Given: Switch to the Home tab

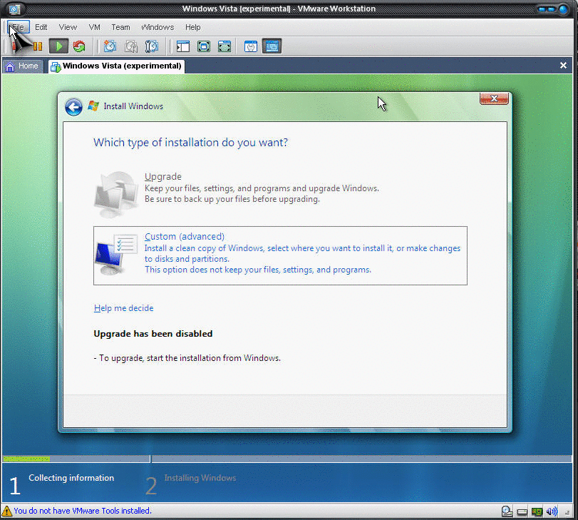Looking at the screenshot, I should point(23,66).
